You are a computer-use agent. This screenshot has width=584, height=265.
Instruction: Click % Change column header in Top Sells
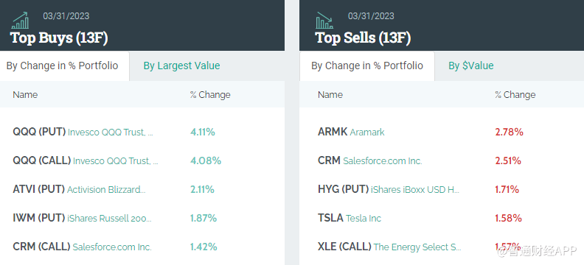(x=515, y=95)
